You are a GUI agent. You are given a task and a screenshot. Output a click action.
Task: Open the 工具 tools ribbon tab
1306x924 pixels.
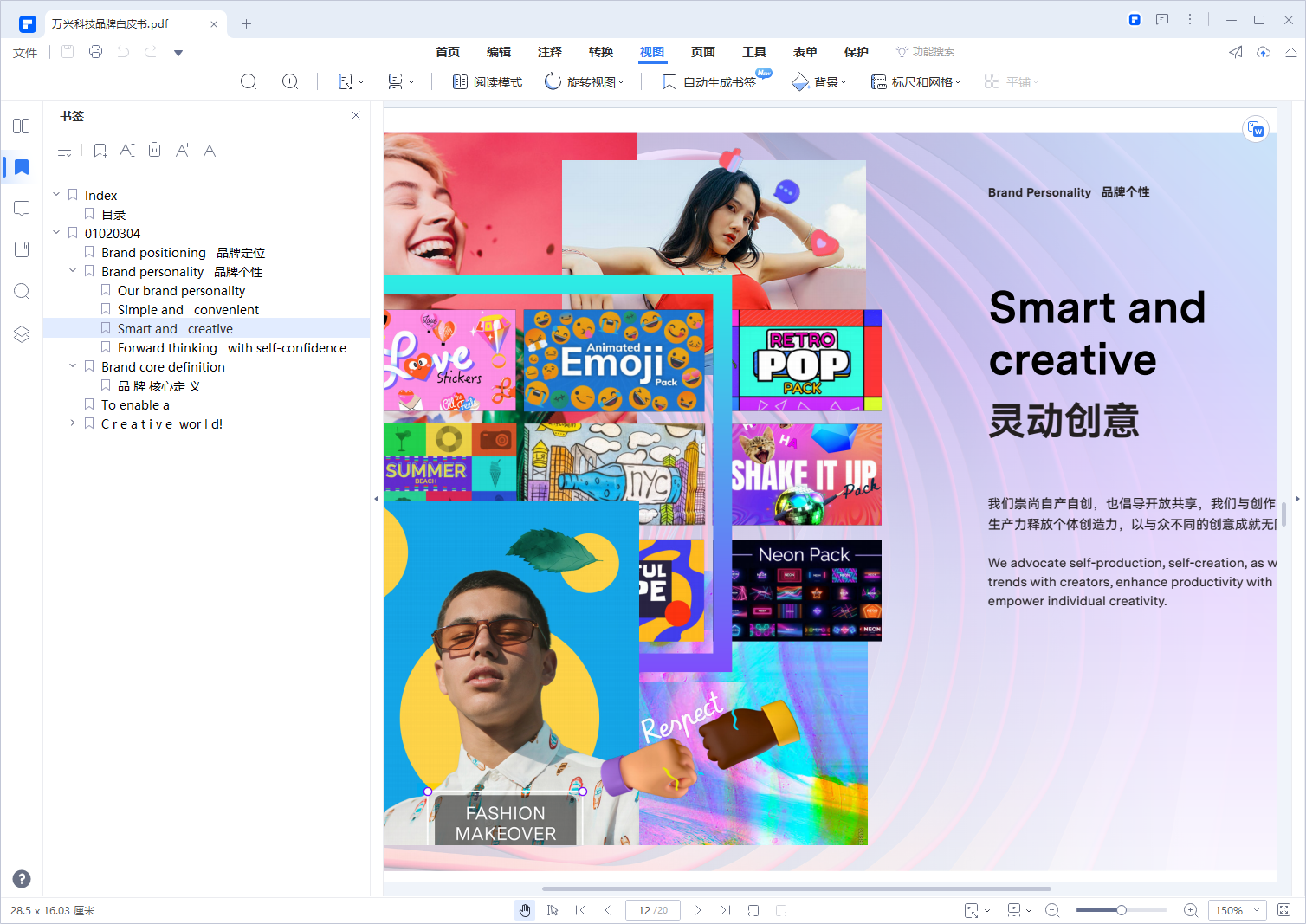[754, 52]
